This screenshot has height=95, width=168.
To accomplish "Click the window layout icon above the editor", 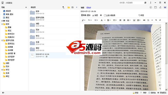I will click(155, 7).
